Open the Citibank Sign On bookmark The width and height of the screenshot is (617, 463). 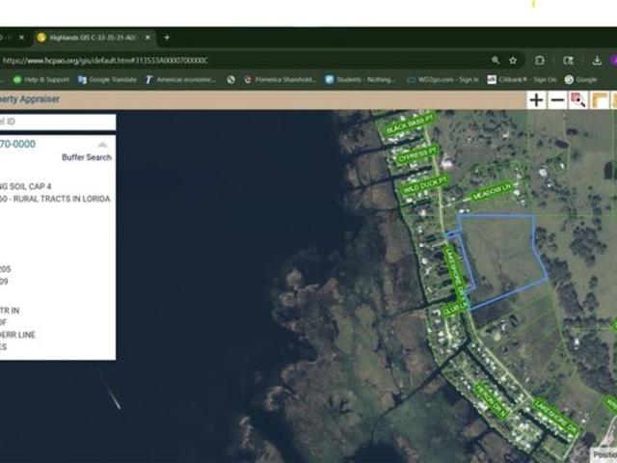point(522,79)
